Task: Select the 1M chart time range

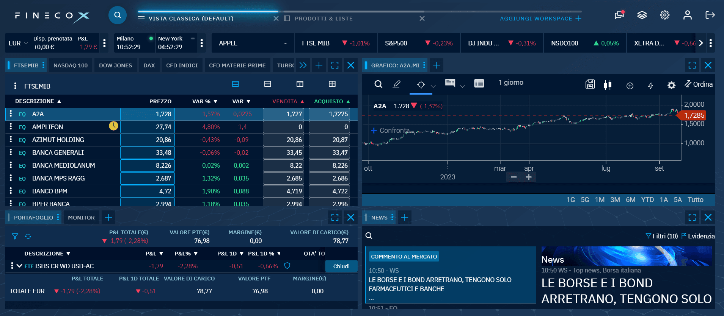Action: [x=600, y=200]
